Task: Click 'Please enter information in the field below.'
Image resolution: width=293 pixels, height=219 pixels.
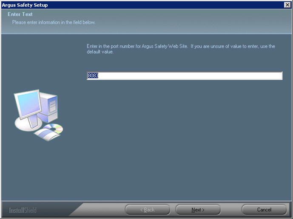Action: 54,22
